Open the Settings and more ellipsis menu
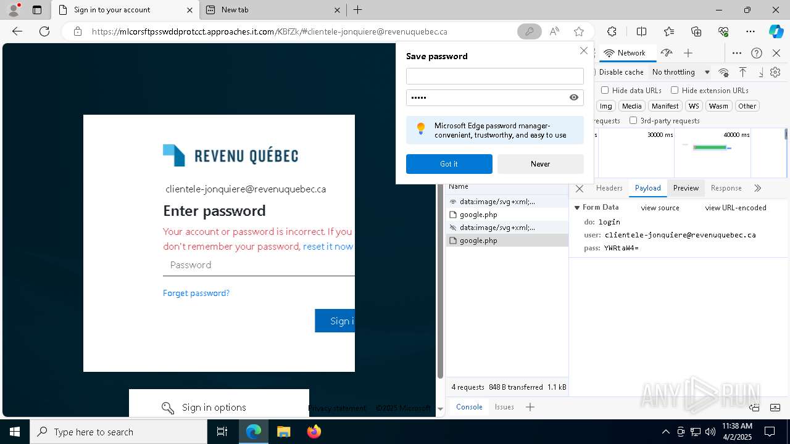 pyautogui.click(x=750, y=31)
